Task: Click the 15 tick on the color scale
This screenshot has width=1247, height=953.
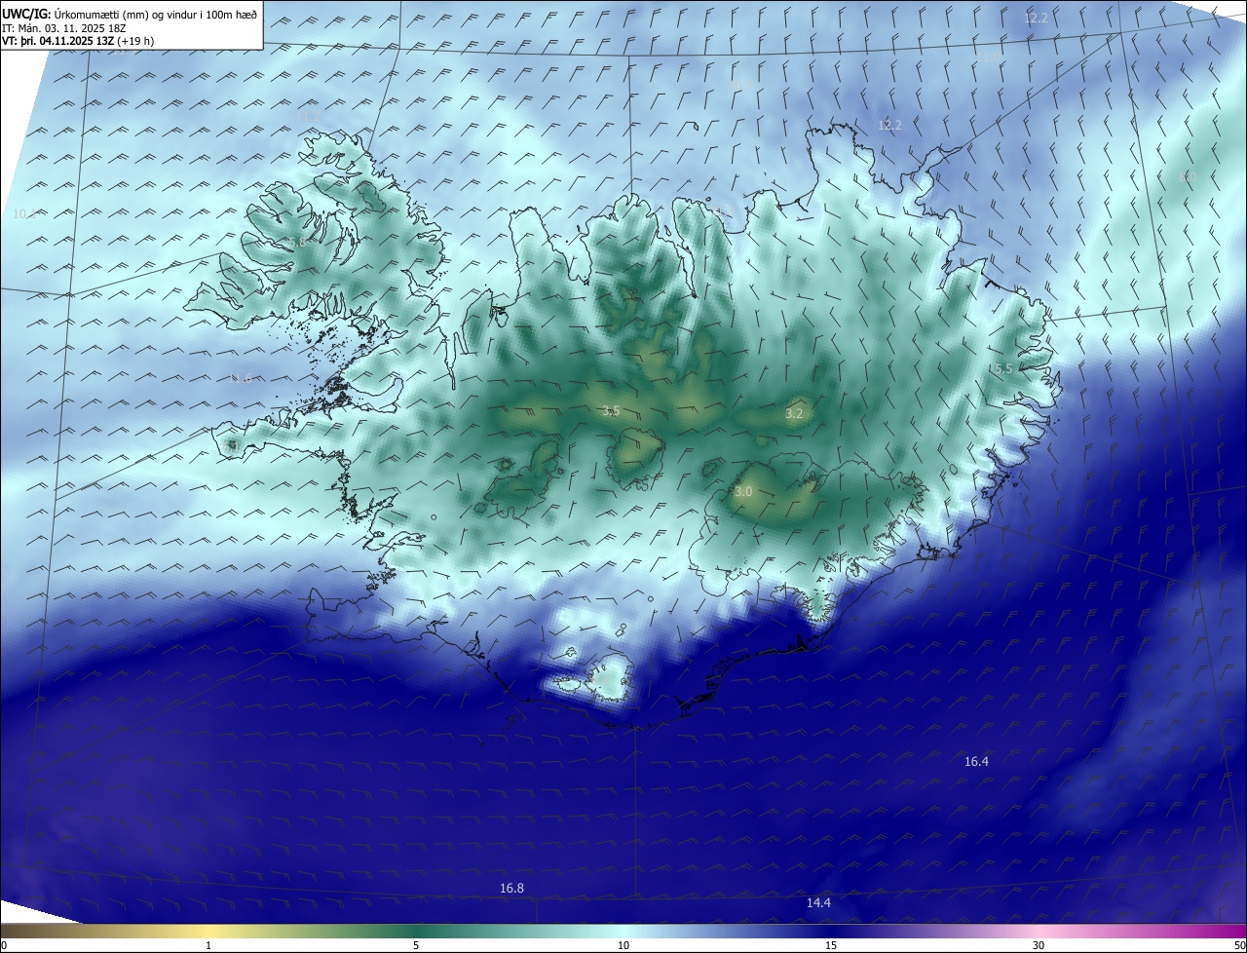Action: click(x=831, y=945)
